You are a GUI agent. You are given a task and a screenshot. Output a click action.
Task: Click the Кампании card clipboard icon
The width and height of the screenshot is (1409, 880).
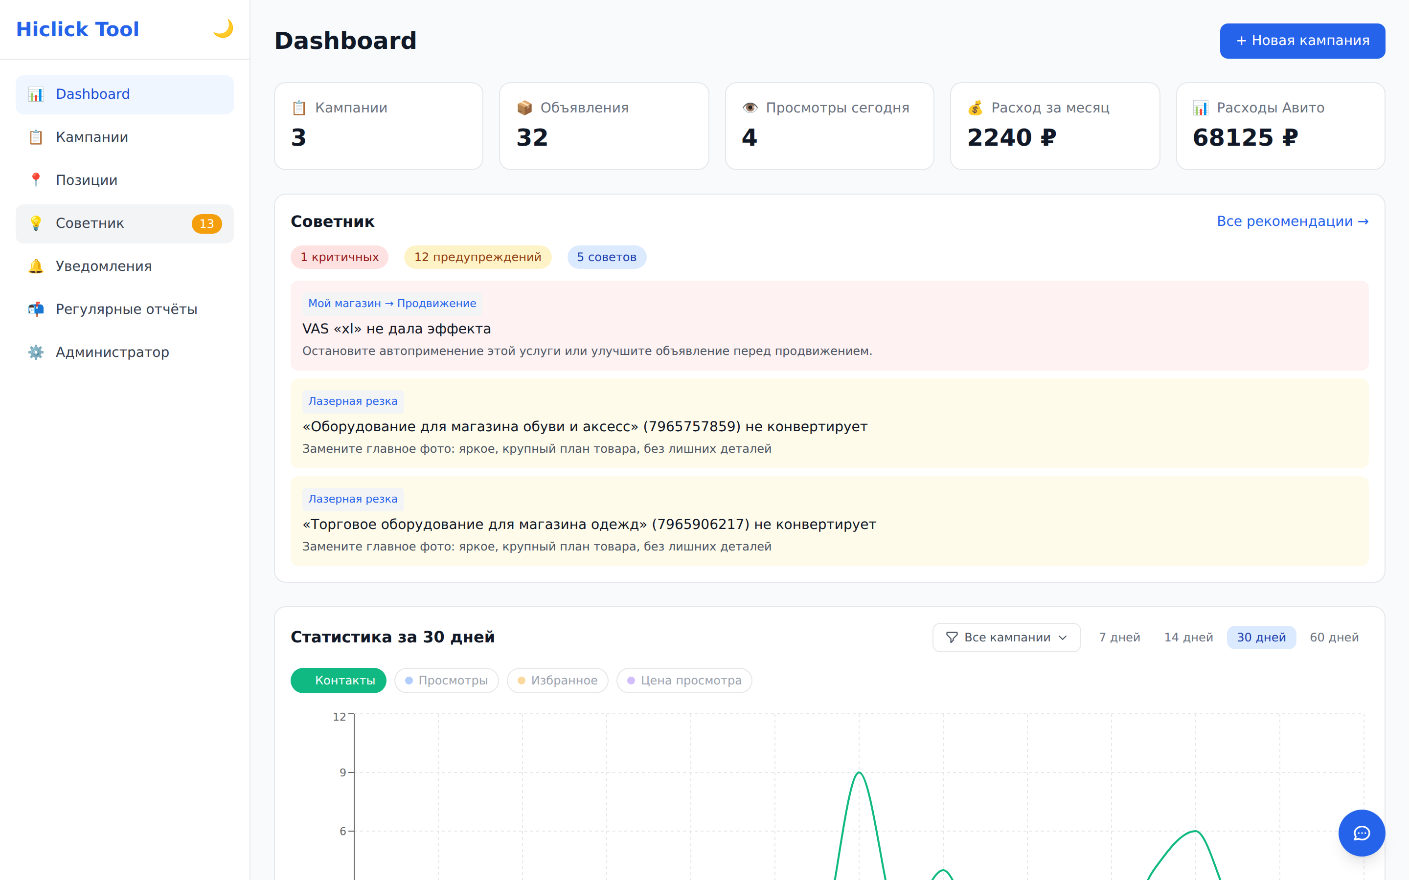[x=299, y=108]
